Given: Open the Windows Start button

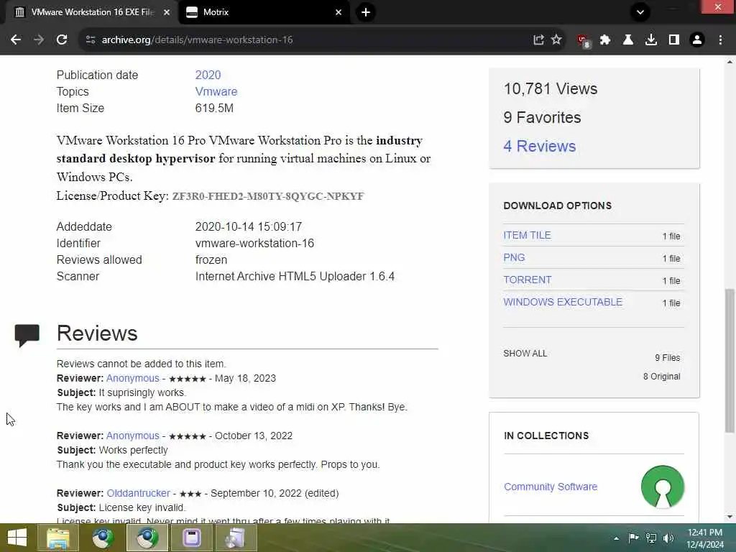Looking at the screenshot, I should click(x=17, y=538).
